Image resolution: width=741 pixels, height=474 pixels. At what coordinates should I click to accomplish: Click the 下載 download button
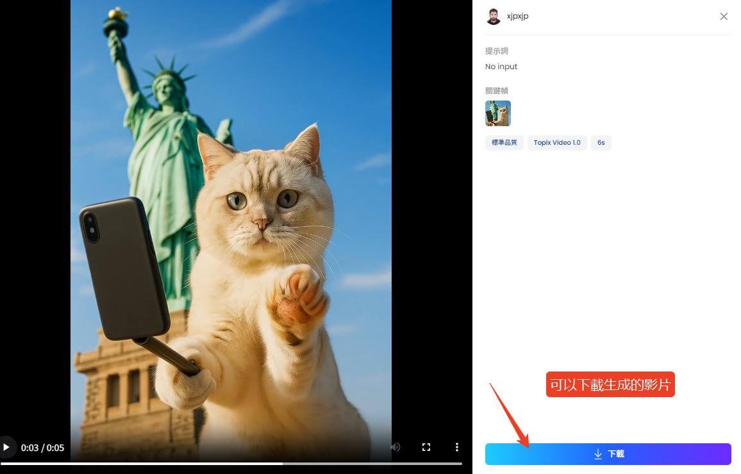click(x=608, y=454)
